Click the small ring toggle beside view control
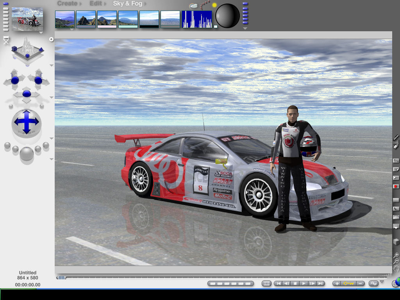This screenshot has height=300, width=400. click(x=51, y=39)
